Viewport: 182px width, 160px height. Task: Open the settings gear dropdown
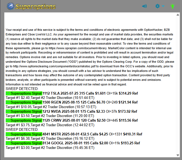click(158, 6)
